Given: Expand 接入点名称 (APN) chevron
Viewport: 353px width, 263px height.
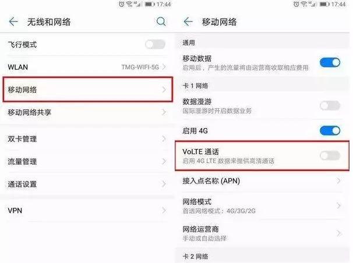Looking at the screenshot, I should pyautogui.click(x=338, y=180).
